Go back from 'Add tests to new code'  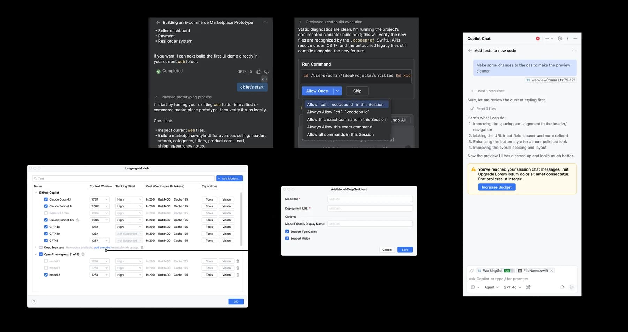point(470,51)
